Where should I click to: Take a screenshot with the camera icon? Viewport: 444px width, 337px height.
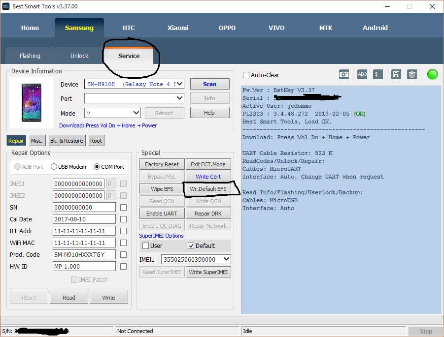[344, 75]
